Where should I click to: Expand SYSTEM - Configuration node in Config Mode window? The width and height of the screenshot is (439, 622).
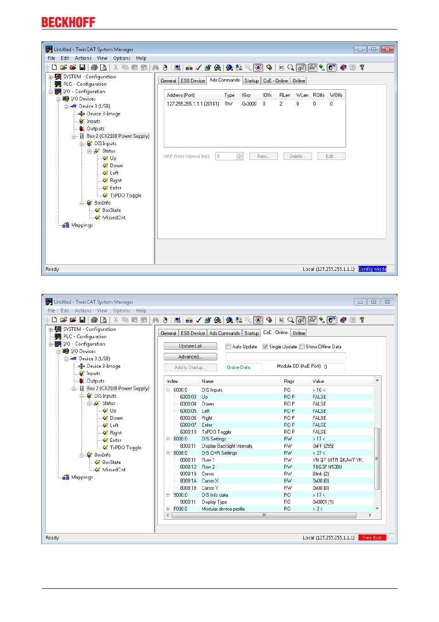click(x=51, y=77)
